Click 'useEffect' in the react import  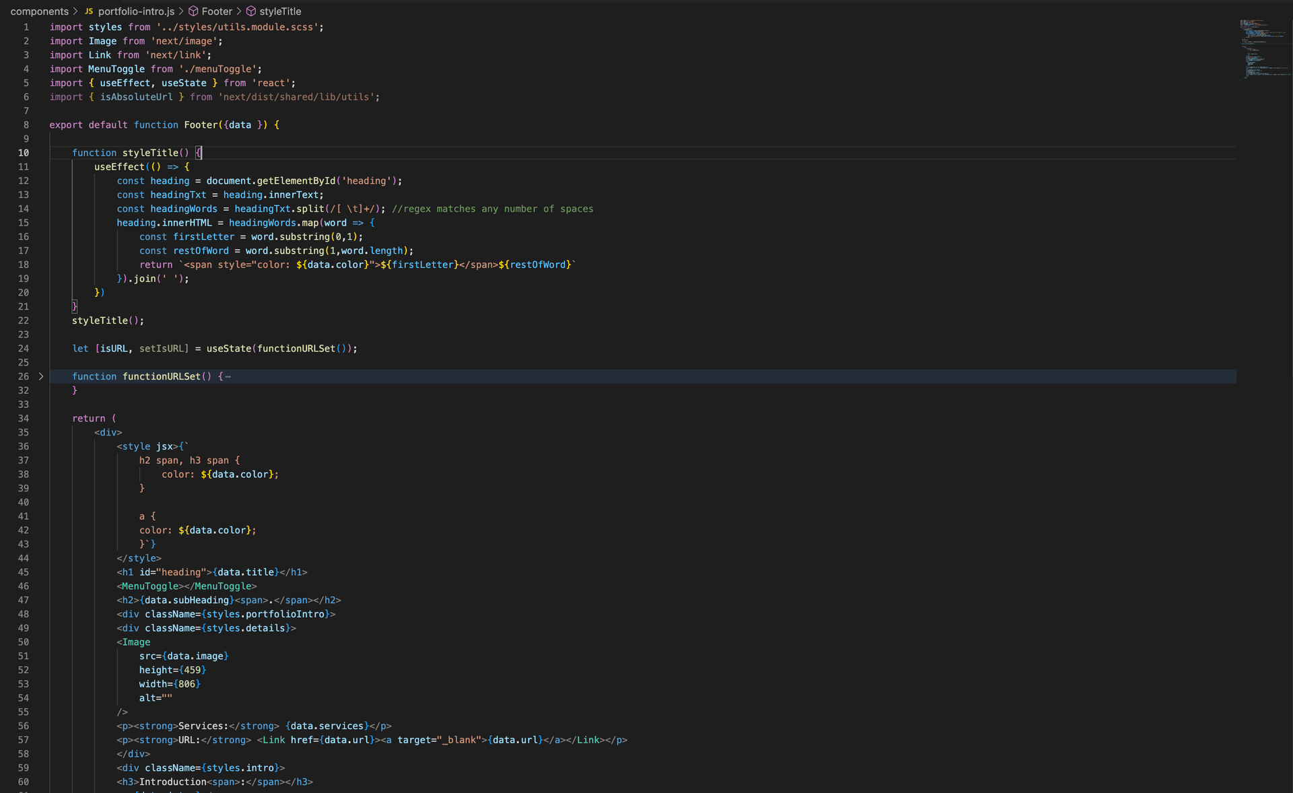tap(125, 83)
